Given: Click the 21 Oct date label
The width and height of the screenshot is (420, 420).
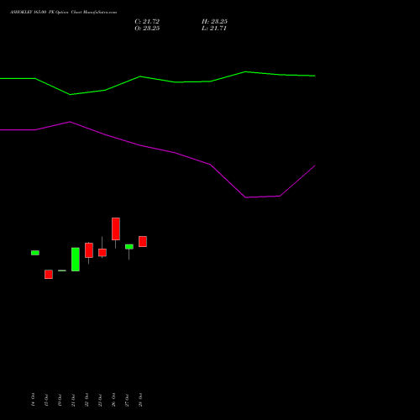Looking at the screenshot, I should [x=73, y=400].
